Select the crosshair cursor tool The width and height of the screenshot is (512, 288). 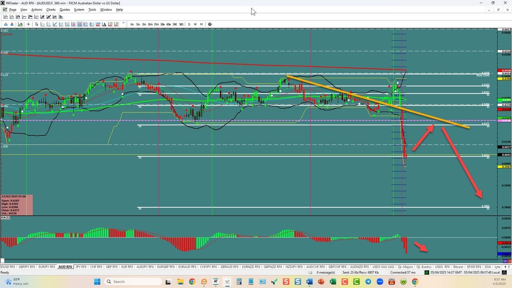(28, 24)
